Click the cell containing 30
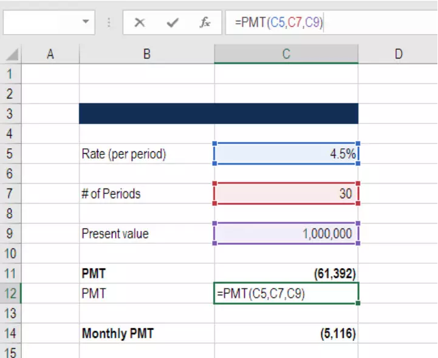Screen dimensions: 438x358 [x=286, y=194]
